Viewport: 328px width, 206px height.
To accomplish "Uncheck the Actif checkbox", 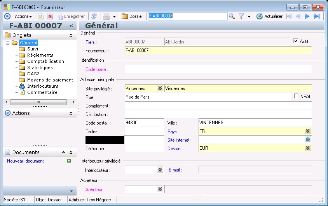I will (296, 41).
